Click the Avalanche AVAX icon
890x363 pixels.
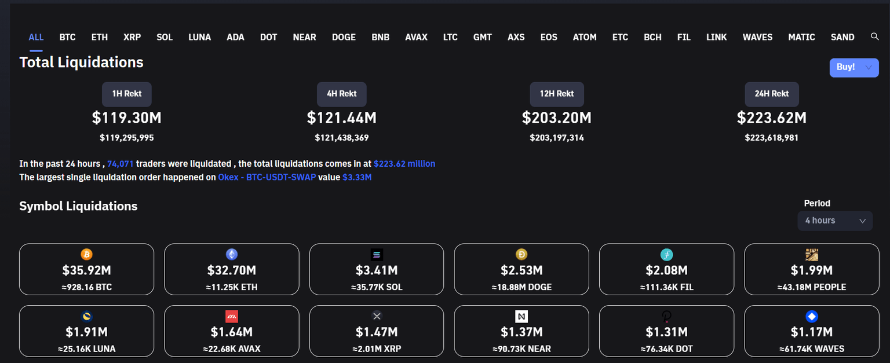pos(232,316)
